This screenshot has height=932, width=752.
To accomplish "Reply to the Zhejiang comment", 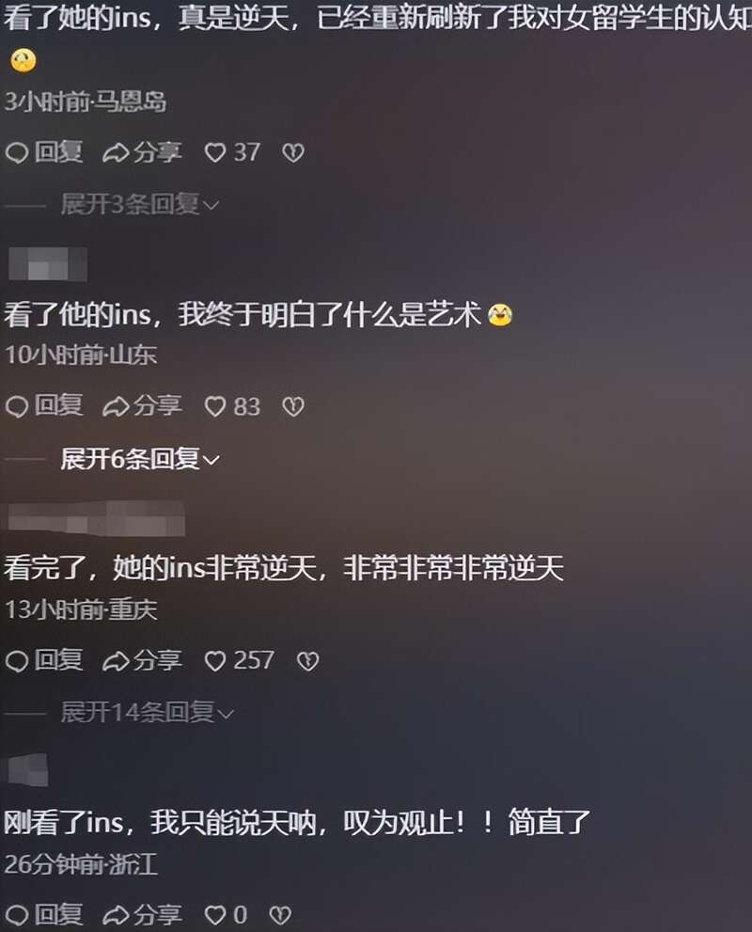I will point(44,915).
